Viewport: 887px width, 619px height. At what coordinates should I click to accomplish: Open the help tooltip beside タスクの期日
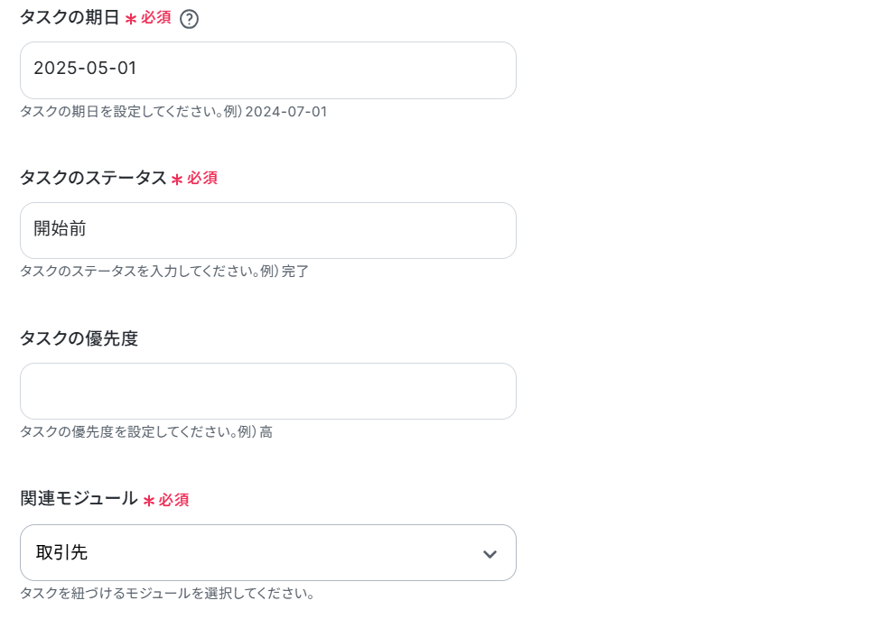tap(189, 19)
